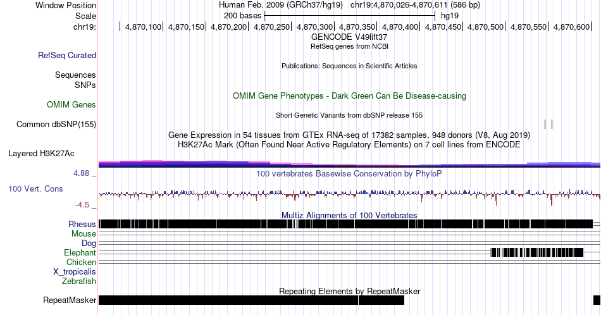
Task: Click the Basewise Conservation by PhyloP title
Action: (x=349, y=173)
